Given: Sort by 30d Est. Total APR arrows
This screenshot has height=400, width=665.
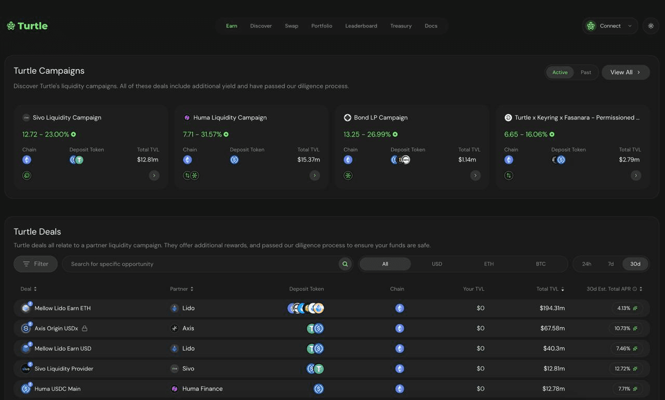Looking at the screenshot, I should [x=641, y=289].
